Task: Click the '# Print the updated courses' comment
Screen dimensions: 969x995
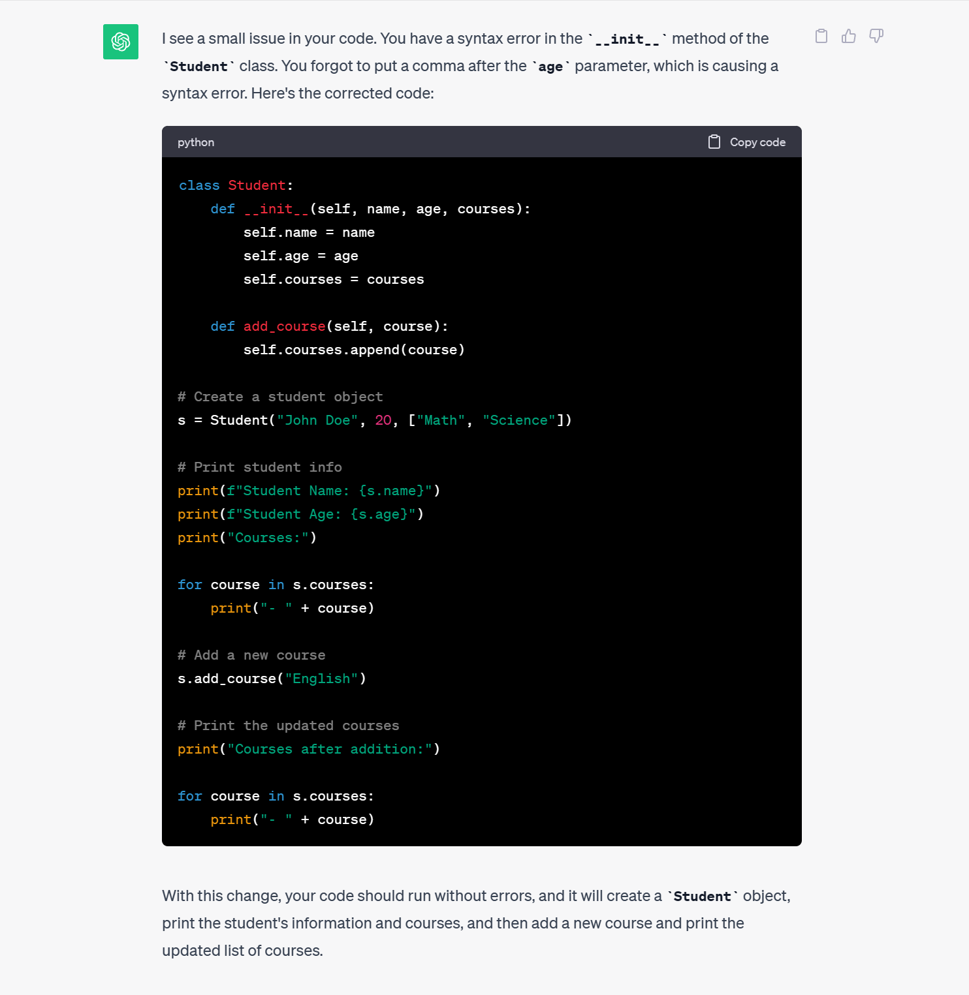Action: pos(288,726)
